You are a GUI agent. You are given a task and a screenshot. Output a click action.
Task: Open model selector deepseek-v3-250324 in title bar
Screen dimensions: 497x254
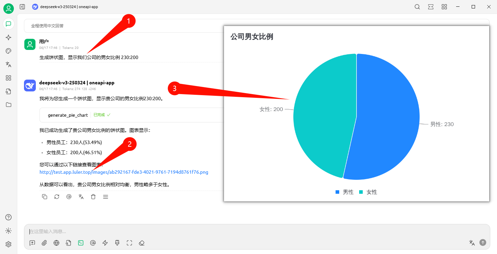(65, 7)
